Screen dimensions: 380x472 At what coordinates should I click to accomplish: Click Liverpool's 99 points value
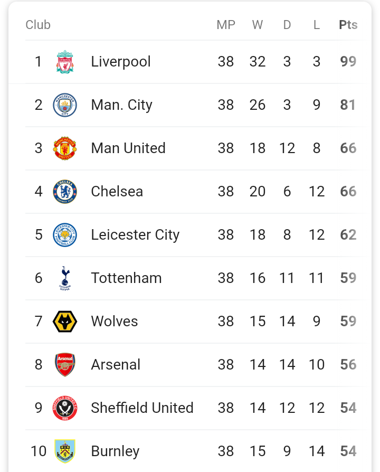[x=348, y=62]
